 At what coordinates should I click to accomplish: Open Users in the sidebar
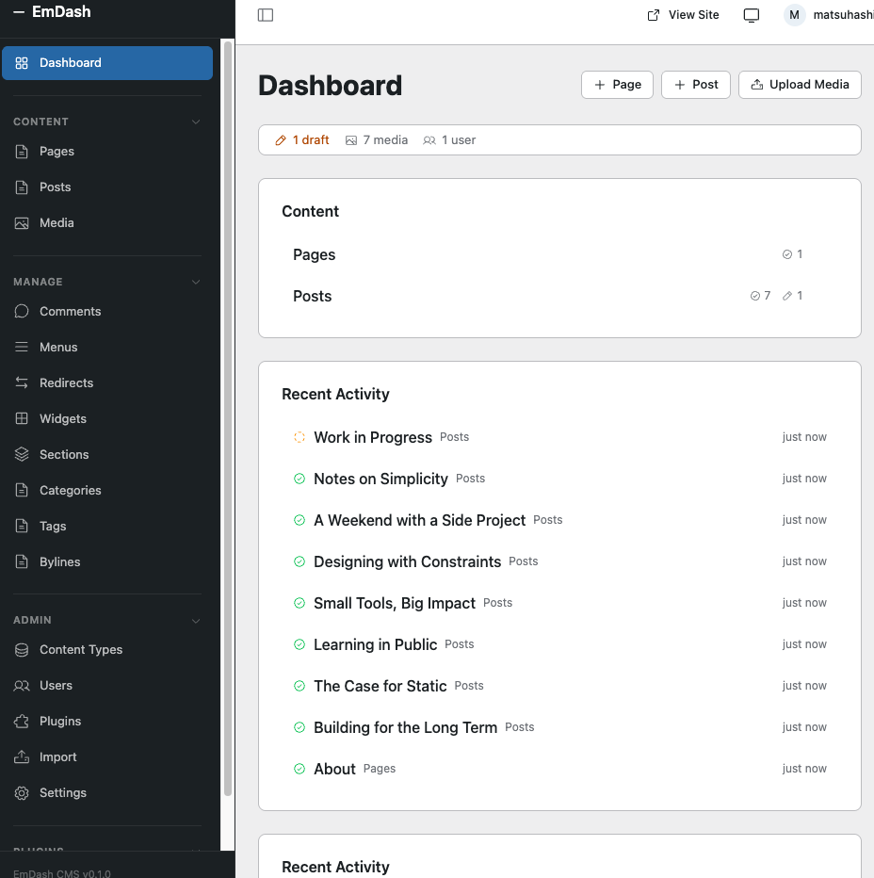coord(56,685)
